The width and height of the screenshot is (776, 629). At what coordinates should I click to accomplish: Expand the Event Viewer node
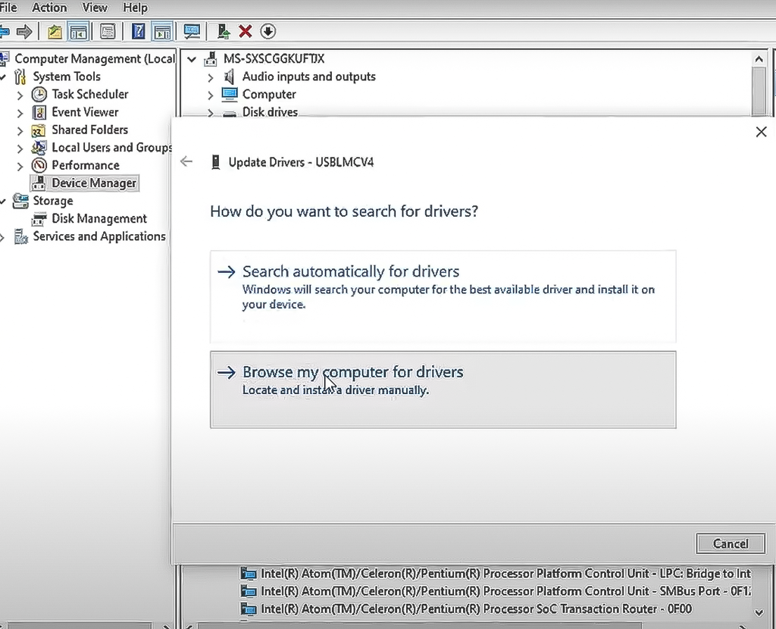(20, 114)
